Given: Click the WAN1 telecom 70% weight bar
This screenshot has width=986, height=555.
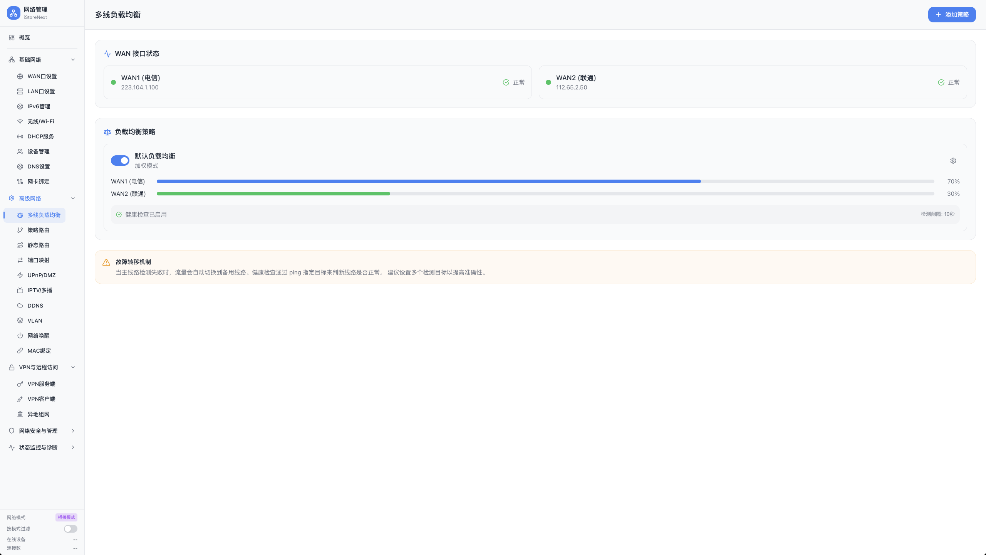Looking at the screenshot, I should tap(428, 181).
